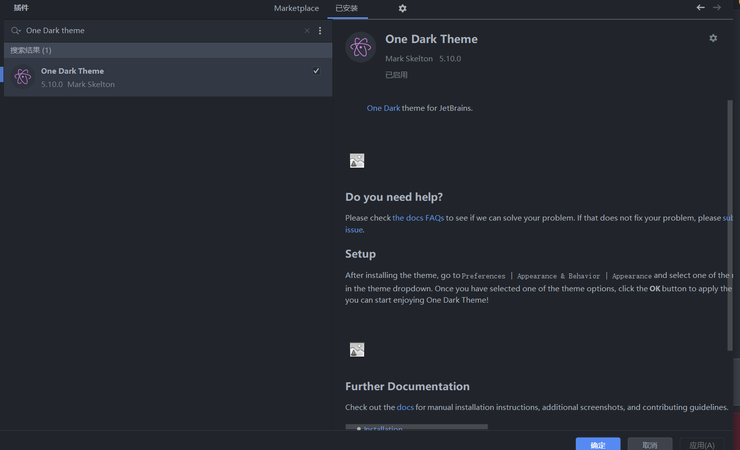Click 5.10.0 Mark Skelton in the results row
Image resolution: width=740 pixels, height=450 pixels.
78,85
